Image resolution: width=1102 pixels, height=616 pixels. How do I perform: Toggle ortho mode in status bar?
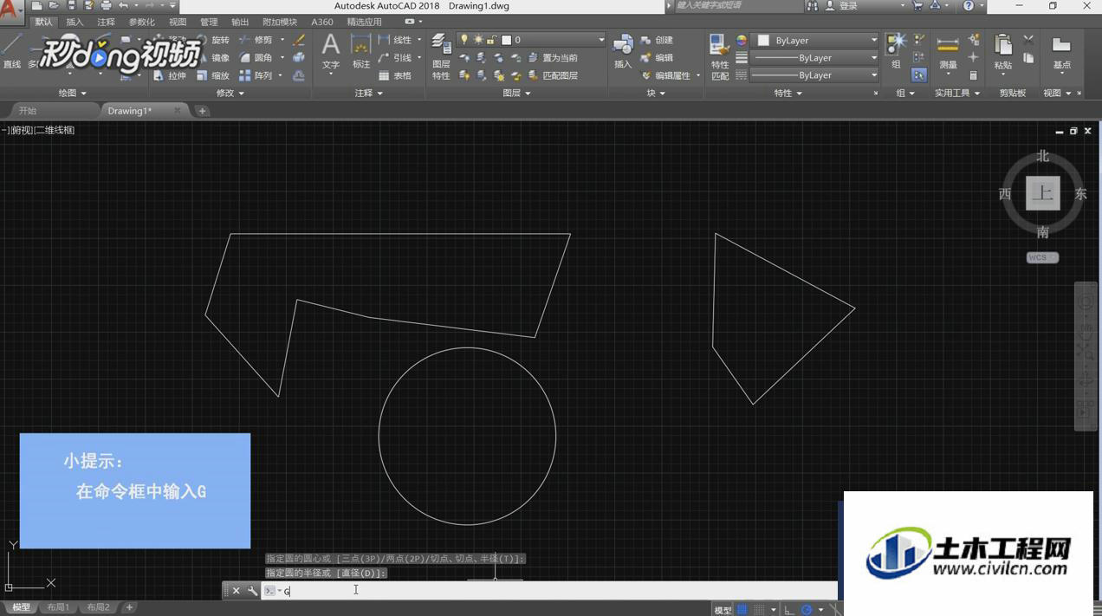789,610
